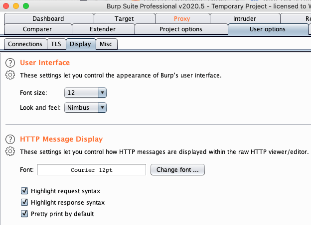Toggle Highlight response syntax checkbox
This screenshot has width=311, height=225.
24,203
